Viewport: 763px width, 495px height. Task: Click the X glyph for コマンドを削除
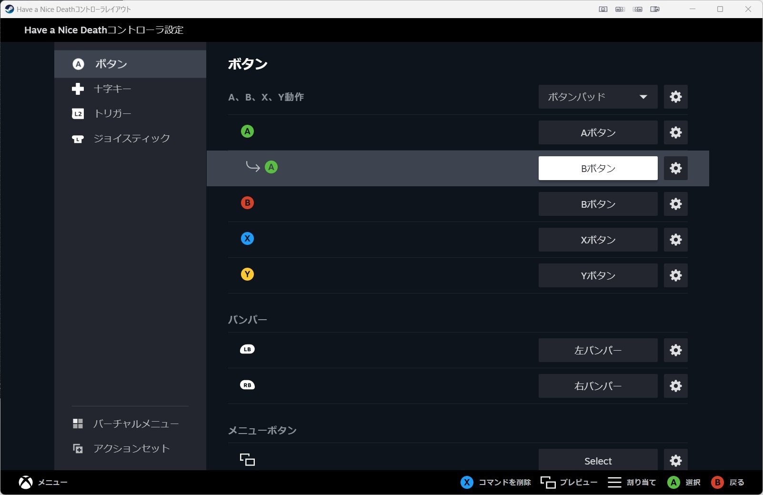coord(467,482)
